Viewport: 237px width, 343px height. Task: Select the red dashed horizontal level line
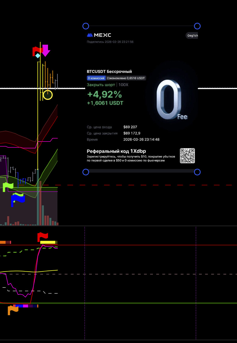139,185
